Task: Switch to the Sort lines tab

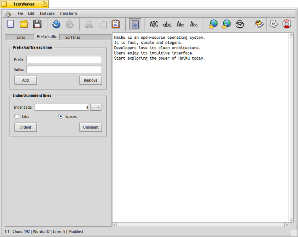Action: (x=73, y=38)
